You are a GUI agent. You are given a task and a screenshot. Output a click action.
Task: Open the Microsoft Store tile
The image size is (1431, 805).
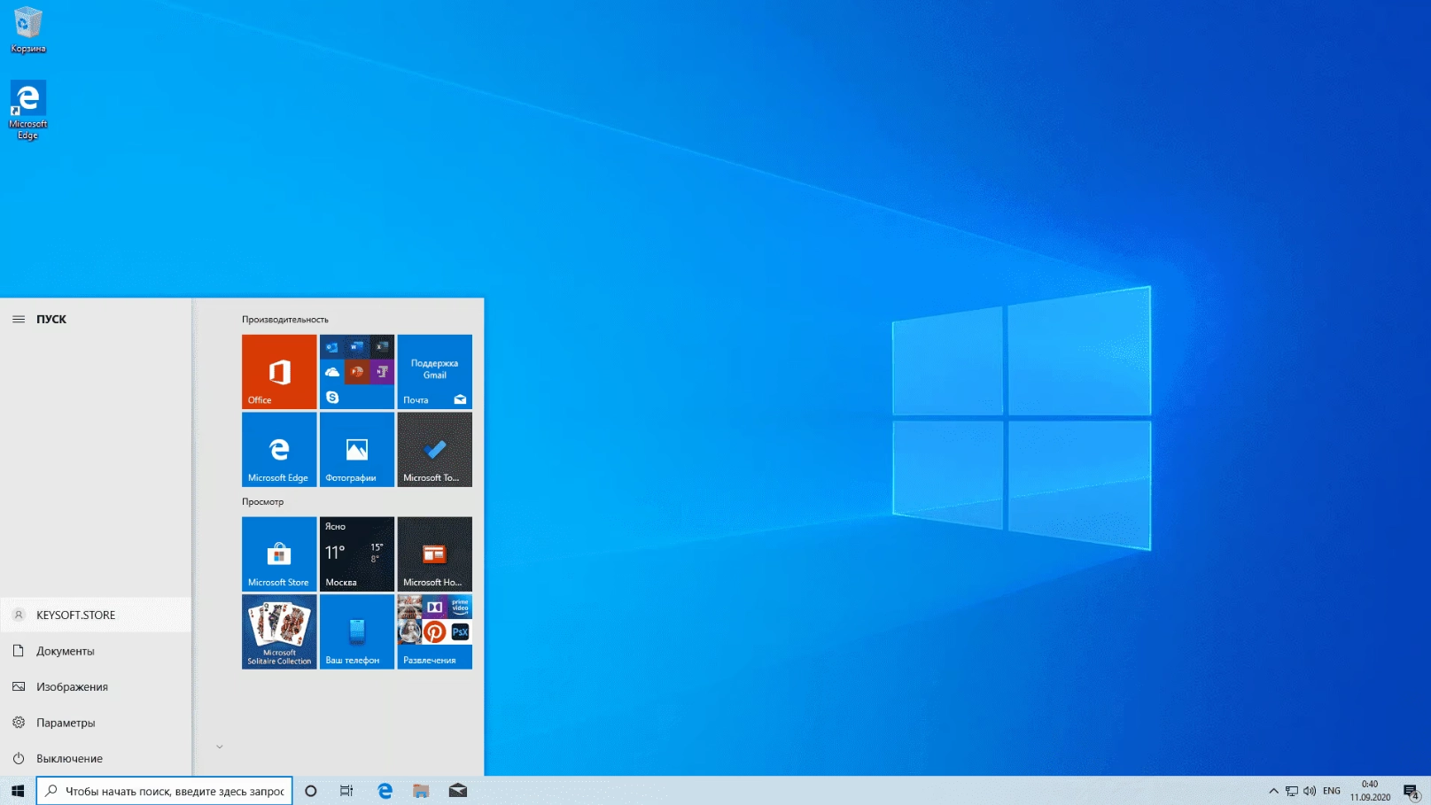(x=278, y=553)
